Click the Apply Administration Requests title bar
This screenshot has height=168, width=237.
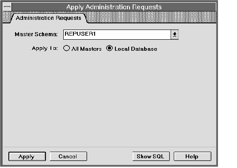[x=114, y=7]
